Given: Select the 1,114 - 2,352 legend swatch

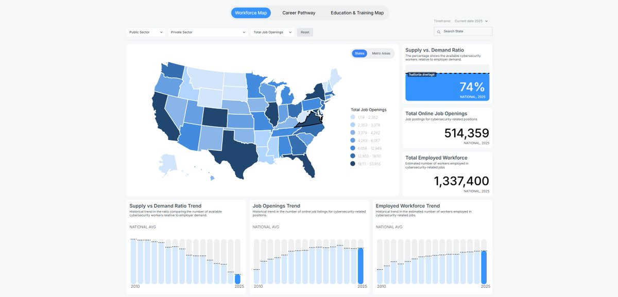Looking at the screenshot, I should (x=353, y=117).
